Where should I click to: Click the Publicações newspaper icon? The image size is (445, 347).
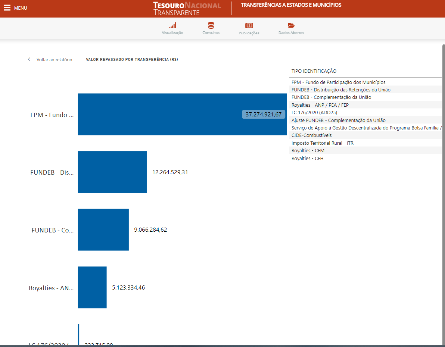click(x=249, y=26)
